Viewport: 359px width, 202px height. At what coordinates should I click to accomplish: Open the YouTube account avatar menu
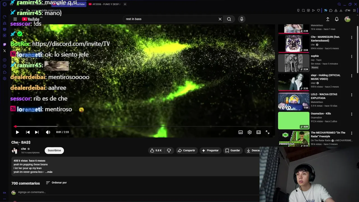[348, 19]
